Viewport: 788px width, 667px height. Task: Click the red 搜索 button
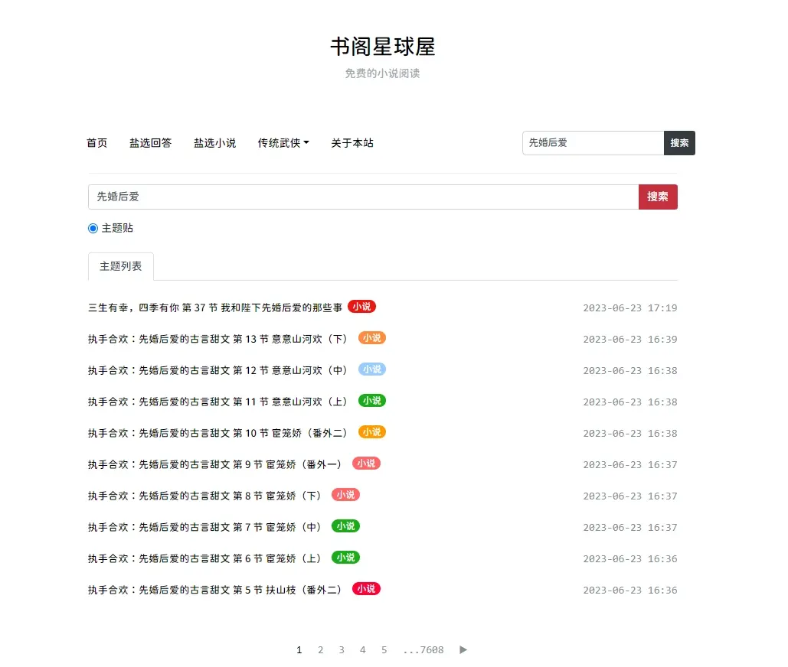point(658,197)
